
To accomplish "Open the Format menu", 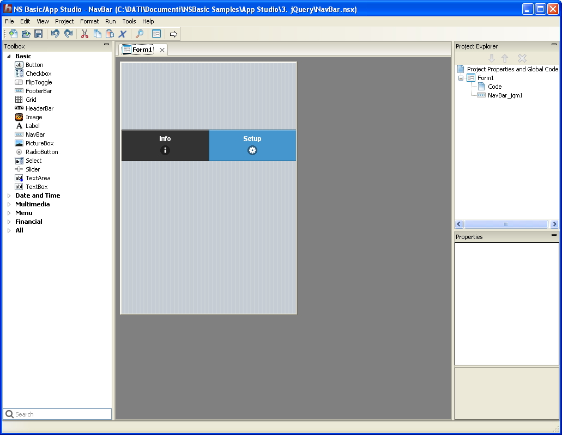I will coord(89,21).
